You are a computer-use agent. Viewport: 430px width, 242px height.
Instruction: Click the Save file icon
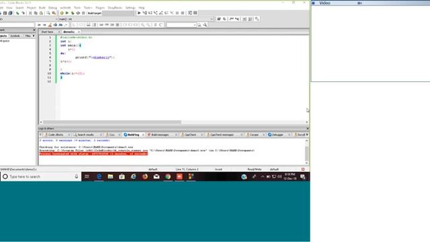tap(5, 13)
